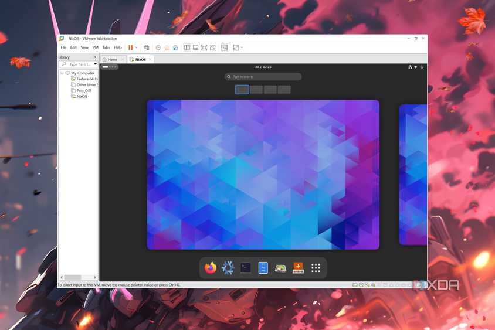Open the pause button dropdown arrow
The height and width of the screenshot is (330, 495).
tap(137, 47)
